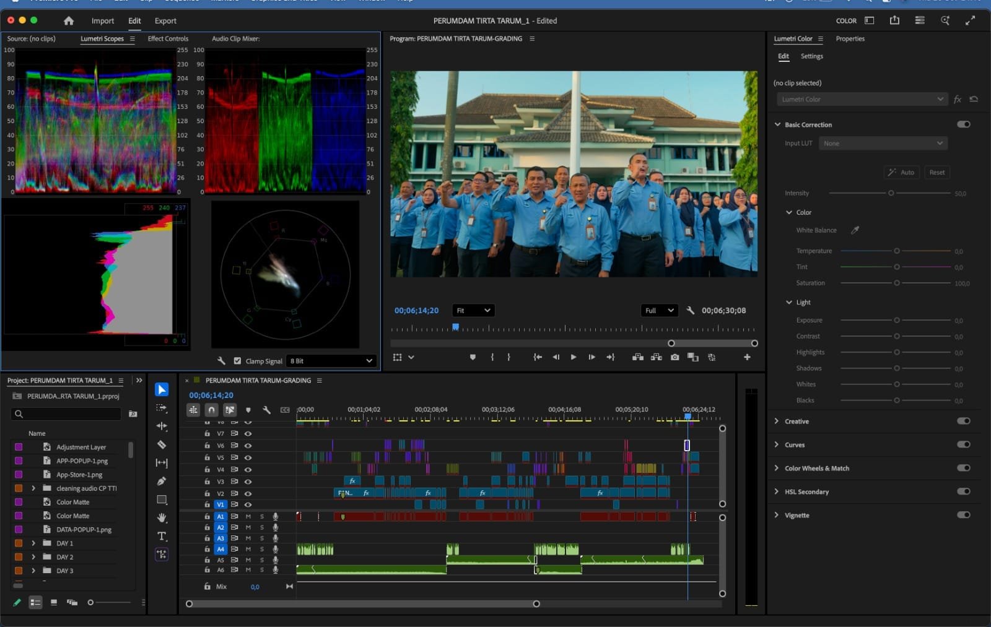991x627 pixels.
Task: Switch project panel to List View
Action: (35, 602)
